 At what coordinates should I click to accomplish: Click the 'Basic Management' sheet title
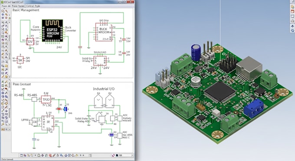tap(26, 10)
